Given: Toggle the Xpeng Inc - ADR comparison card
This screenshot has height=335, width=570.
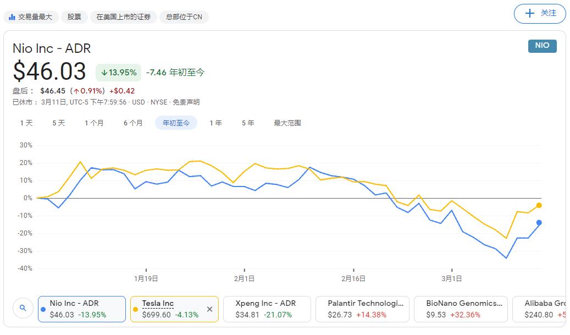Looking at the screenshot, I should 267,309.
